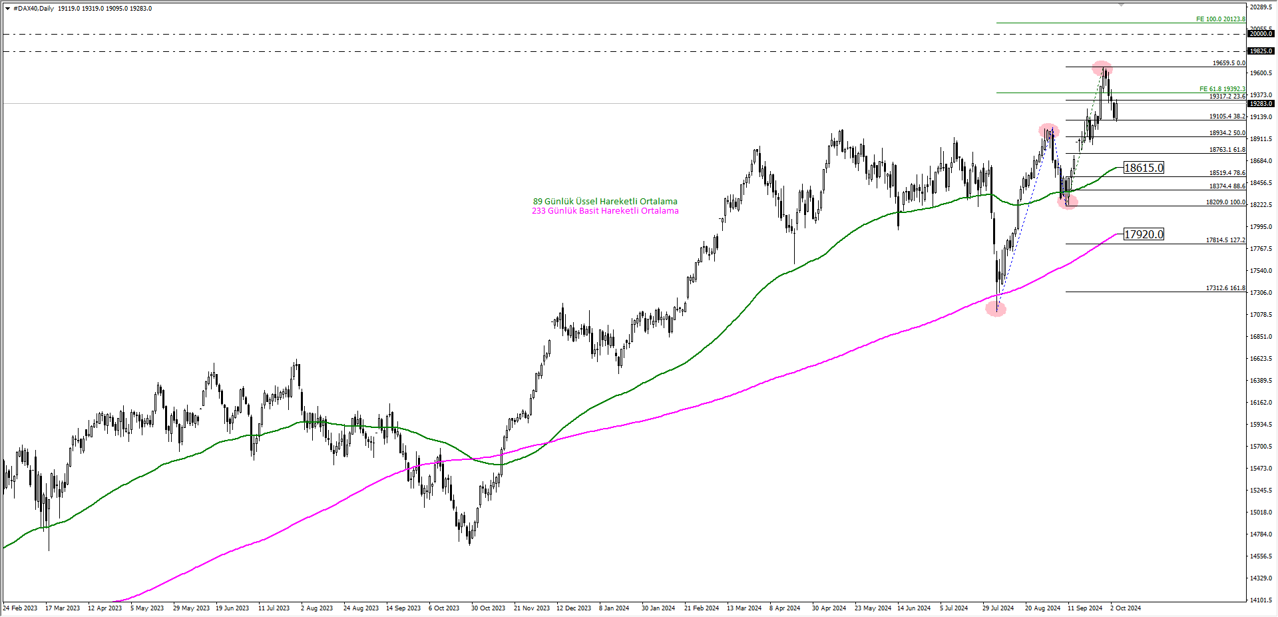Select the FE 61.8 19392.3 label
The image size is (1278, 617).
(1222, 89)
